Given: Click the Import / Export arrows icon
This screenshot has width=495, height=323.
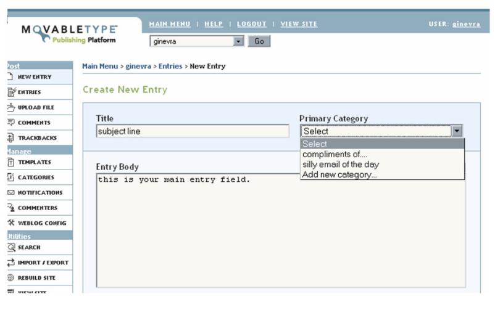Looking at the screenshot, I should point(11,263).
